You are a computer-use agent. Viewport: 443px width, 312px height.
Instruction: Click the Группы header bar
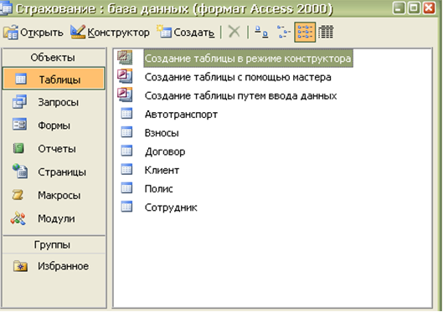coord(54,244)
